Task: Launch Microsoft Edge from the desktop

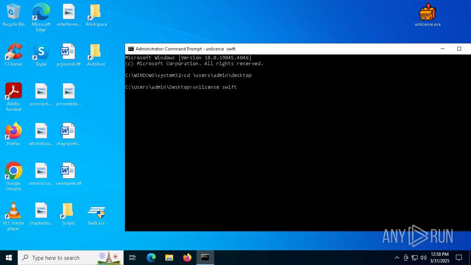Action: (41, 18)
